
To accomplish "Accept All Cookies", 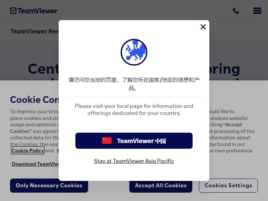I will pos(161,186).
